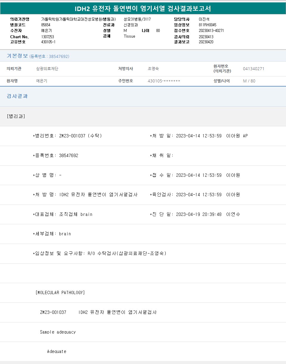The width and height of the screenshot is (286, 364).
Task: Select the 접수번호 value 20230413-40271
Action: (x=211, y=30)
